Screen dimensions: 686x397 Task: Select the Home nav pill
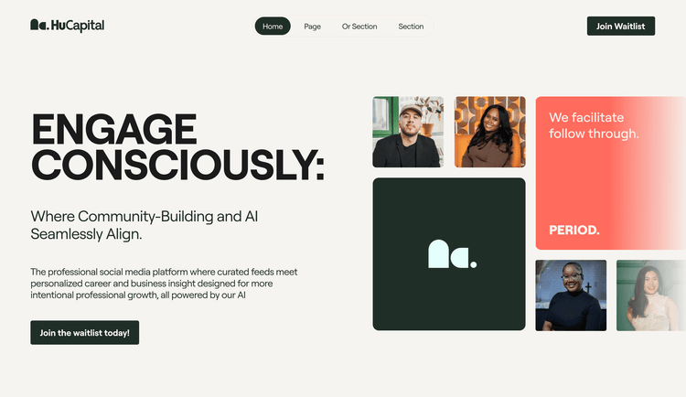(x=273, y=27)
